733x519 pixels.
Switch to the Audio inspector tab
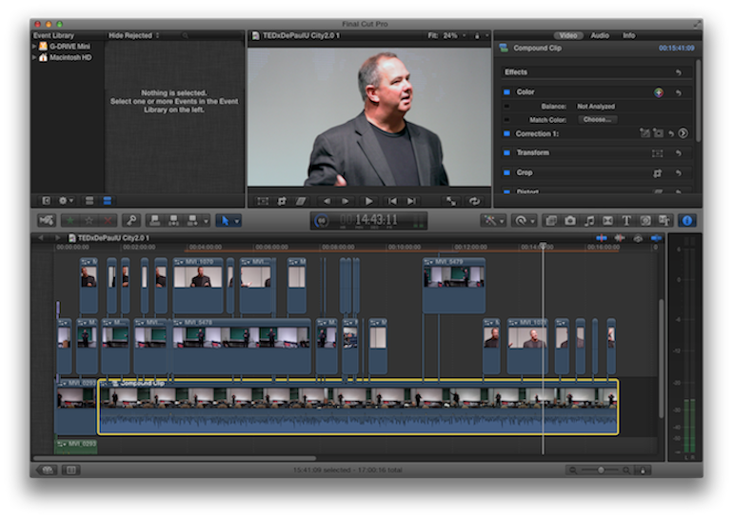600,35
